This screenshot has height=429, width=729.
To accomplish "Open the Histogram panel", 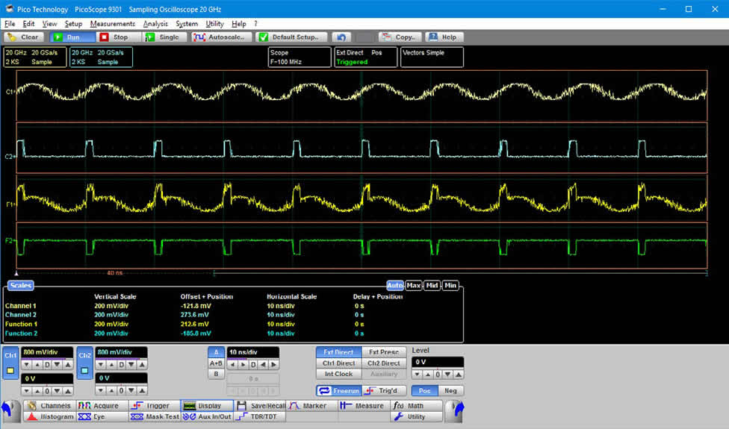I will point(50,416).
